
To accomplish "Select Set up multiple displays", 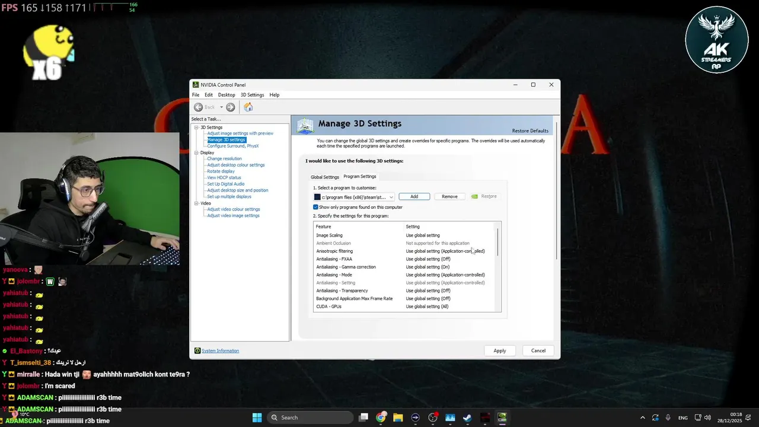I will point(229,196).
